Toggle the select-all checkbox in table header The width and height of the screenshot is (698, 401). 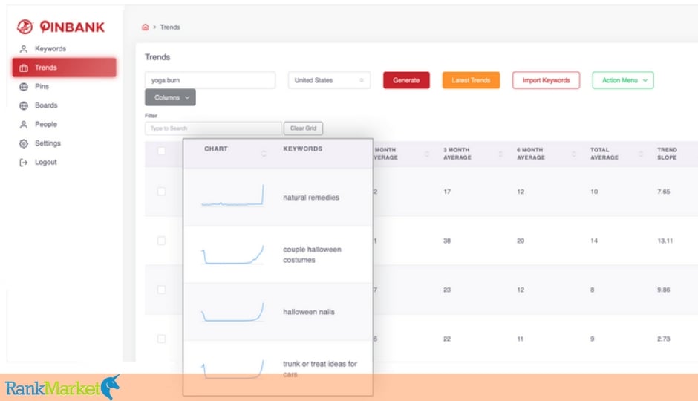pyautogui.click(x=162, y=151)
